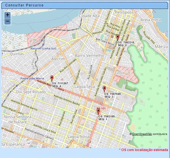The image size is (170, 158).
Task: Click the 'OS com localização estimada' note
Action: click(x=144, y=150)
